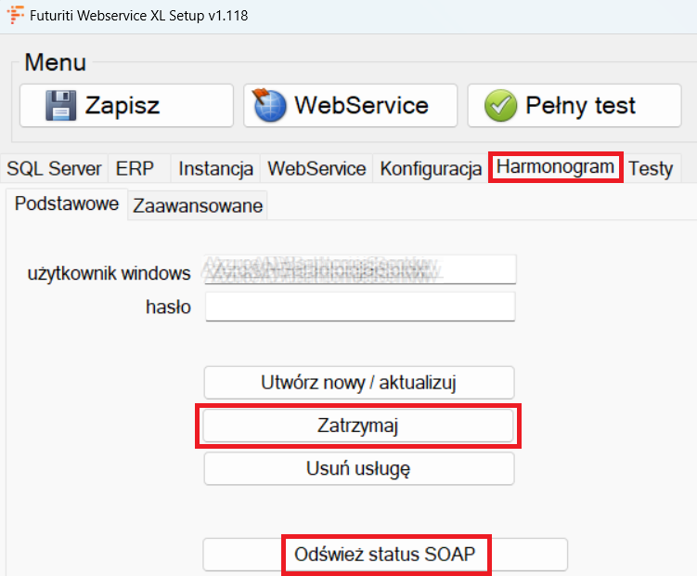
Task: Click into the hasło password field
Action: 359,307
